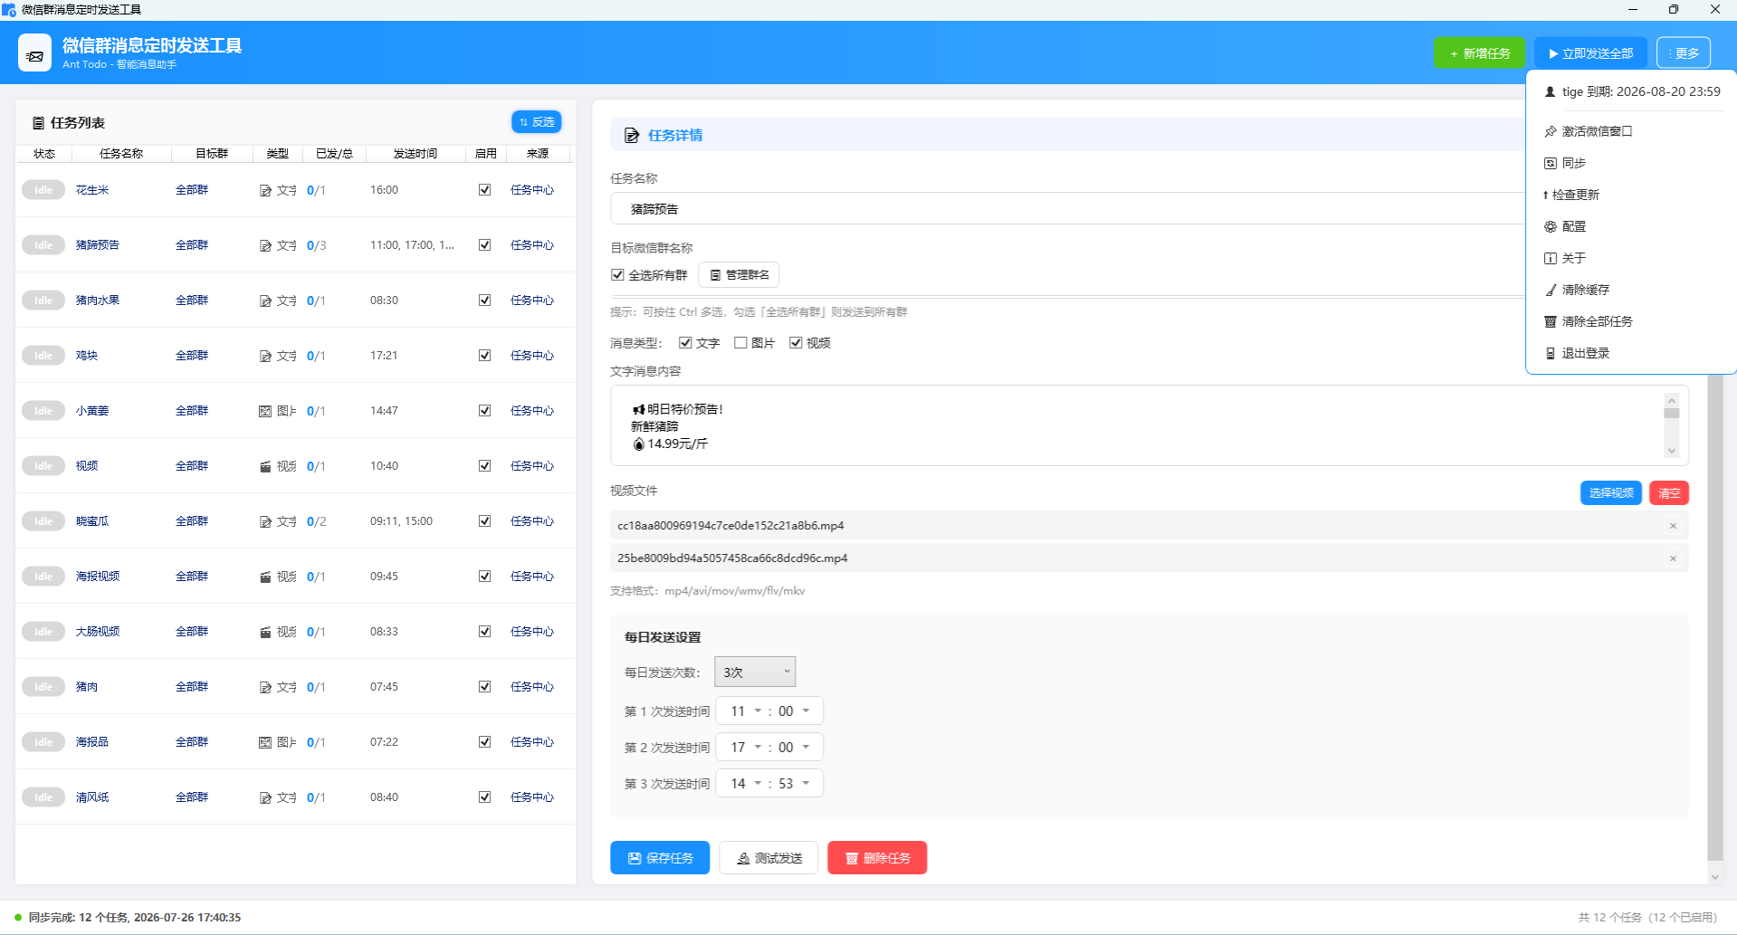Screen dimensions: 1737x935
Task: Uncheck the 视频 message type checkbox
Action: 796,343
